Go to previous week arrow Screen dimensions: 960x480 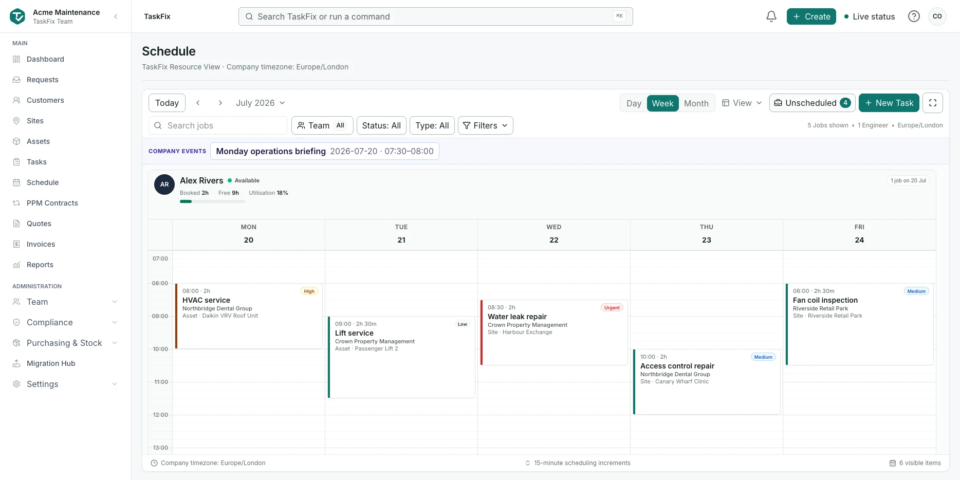[x=198, y=103]
